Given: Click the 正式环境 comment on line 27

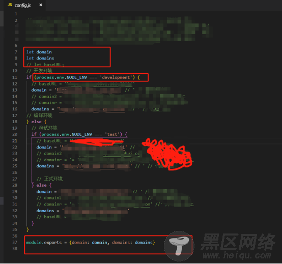Looking at the screenshot, I should pyautogui.click(x=50, y=179).
